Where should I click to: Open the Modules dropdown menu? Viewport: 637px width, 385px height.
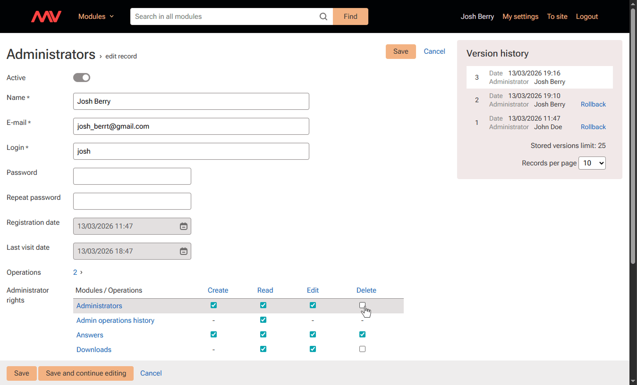(96, 16)
